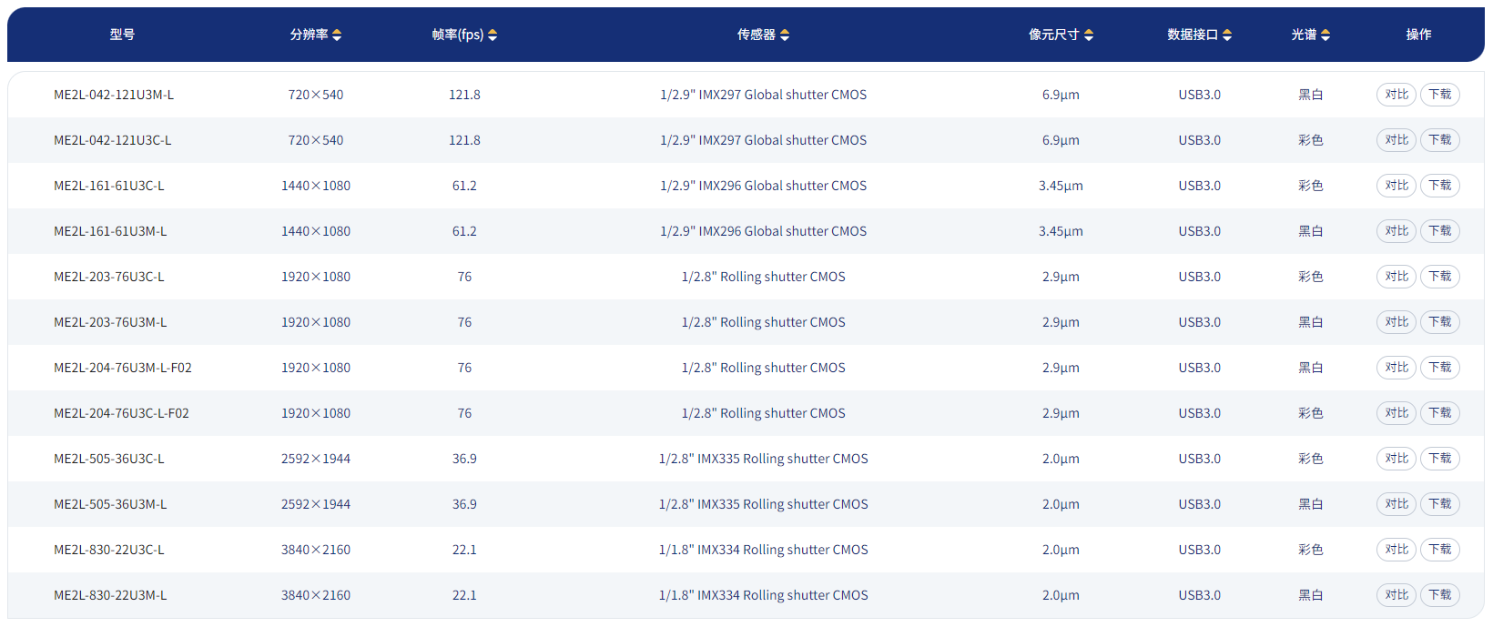The width and height of the screenshot is (1493, 627).
Task: Click the 型号 column header
Action: click(x=122, y=35)
